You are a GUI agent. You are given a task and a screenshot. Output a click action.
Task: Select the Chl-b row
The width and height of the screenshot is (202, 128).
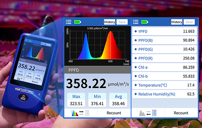(165, 76)
